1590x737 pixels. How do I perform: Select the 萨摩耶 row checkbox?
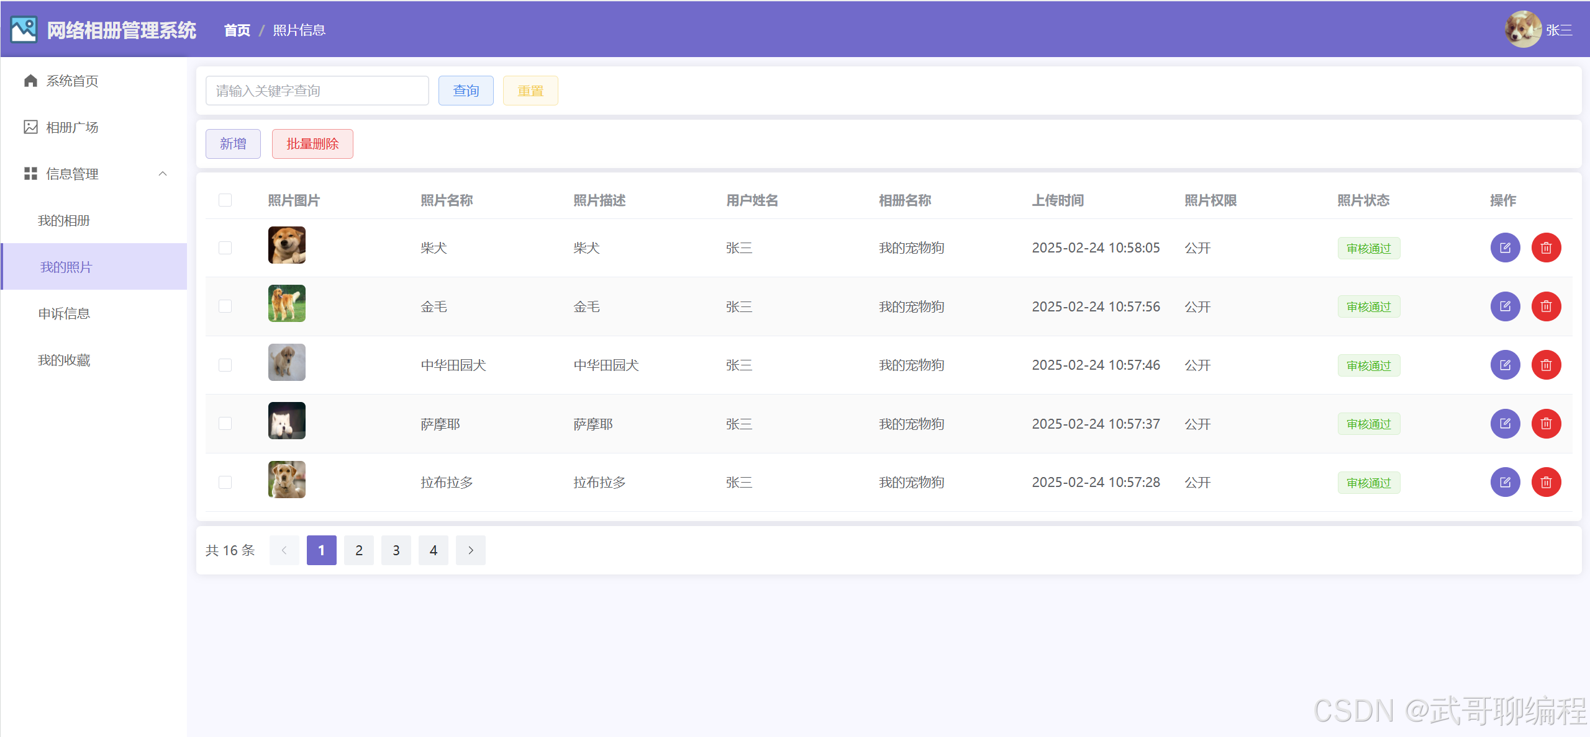[x=225, y=424]
